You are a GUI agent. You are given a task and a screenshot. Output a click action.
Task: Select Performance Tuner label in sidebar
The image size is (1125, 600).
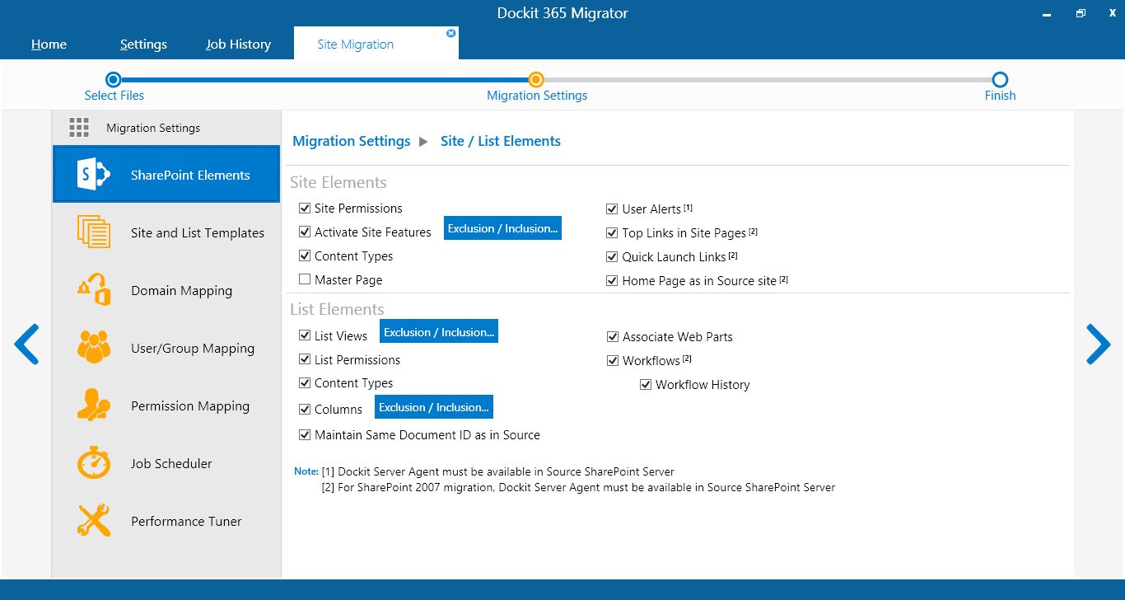(x=186, y=521)
